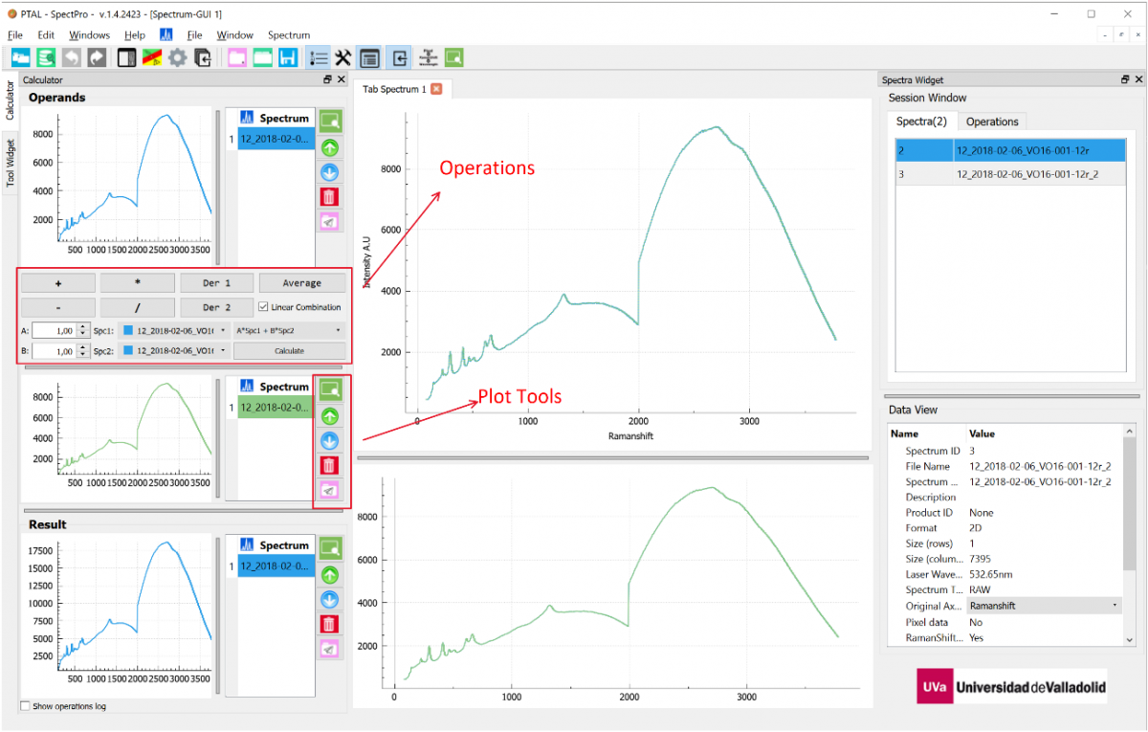Click the Average button
Screen dimensions: 1148x732
tap(301, 283)
